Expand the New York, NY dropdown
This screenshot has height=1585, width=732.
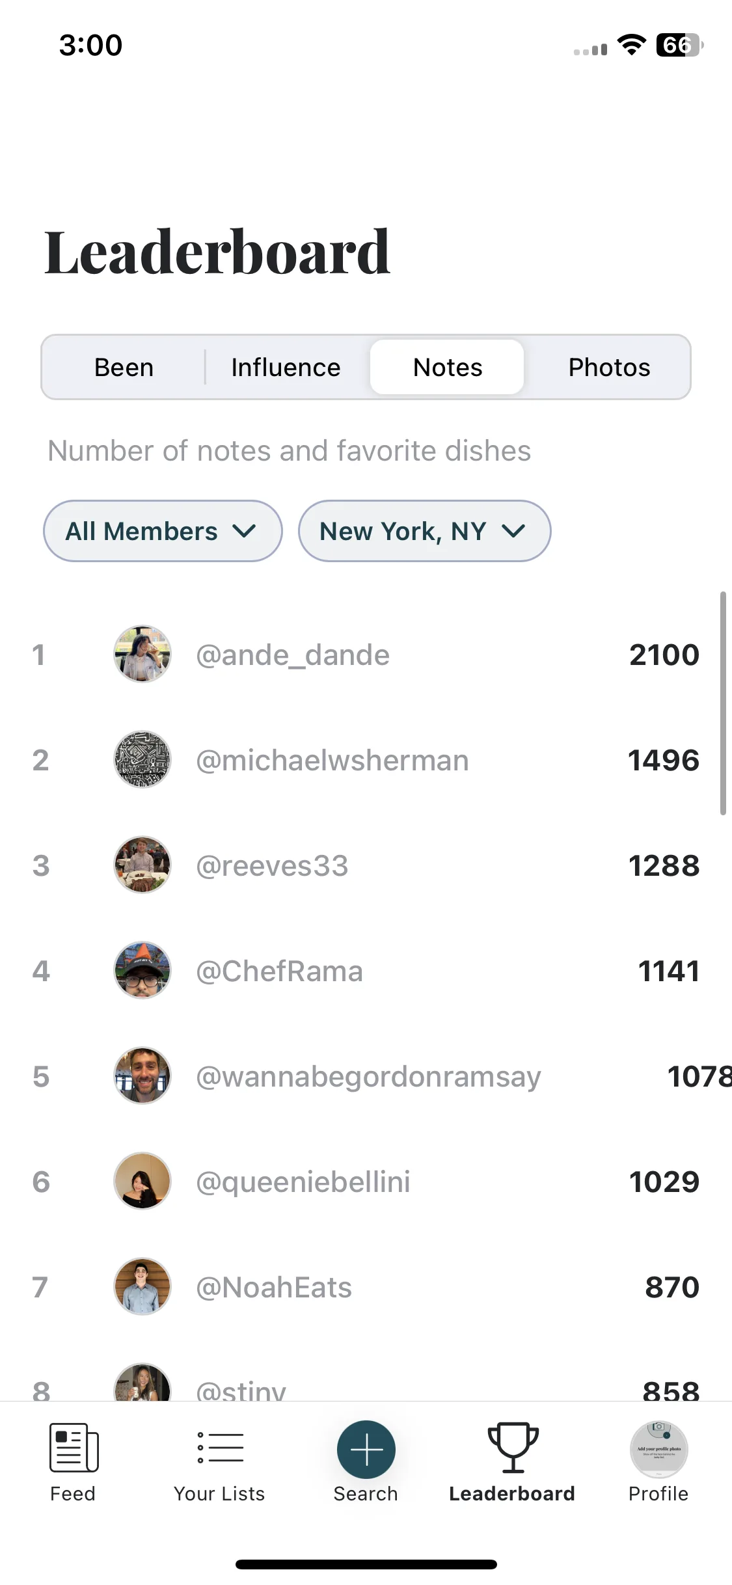coord(424,531)
